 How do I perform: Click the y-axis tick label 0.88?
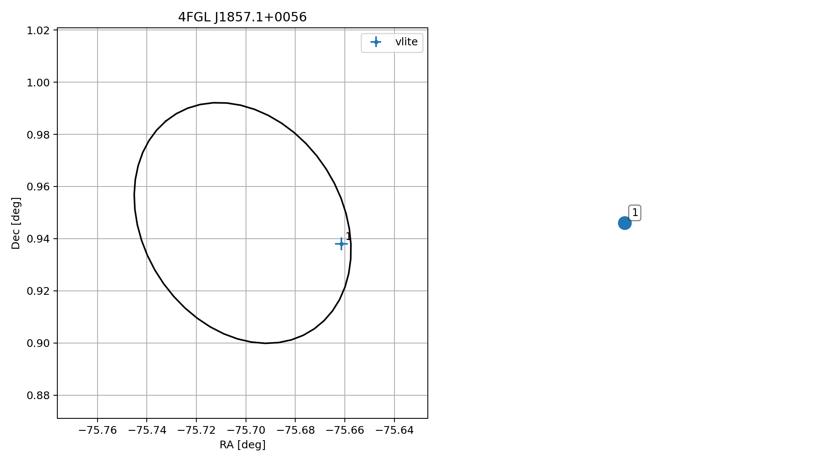(39, 396)
